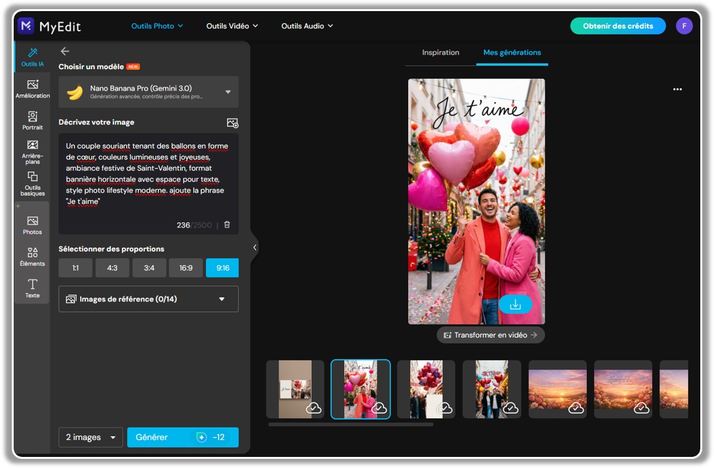The width and height of the screenshot is (714, 468).
Task: Click the MyEdit logo
Action: point(49,27)
